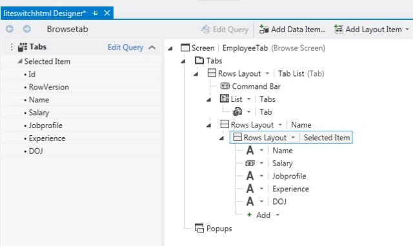Collapse the Rows Layout Name node
Viewport: 413px width, 246px height.
pyautogui.click(x=208, y=126)
